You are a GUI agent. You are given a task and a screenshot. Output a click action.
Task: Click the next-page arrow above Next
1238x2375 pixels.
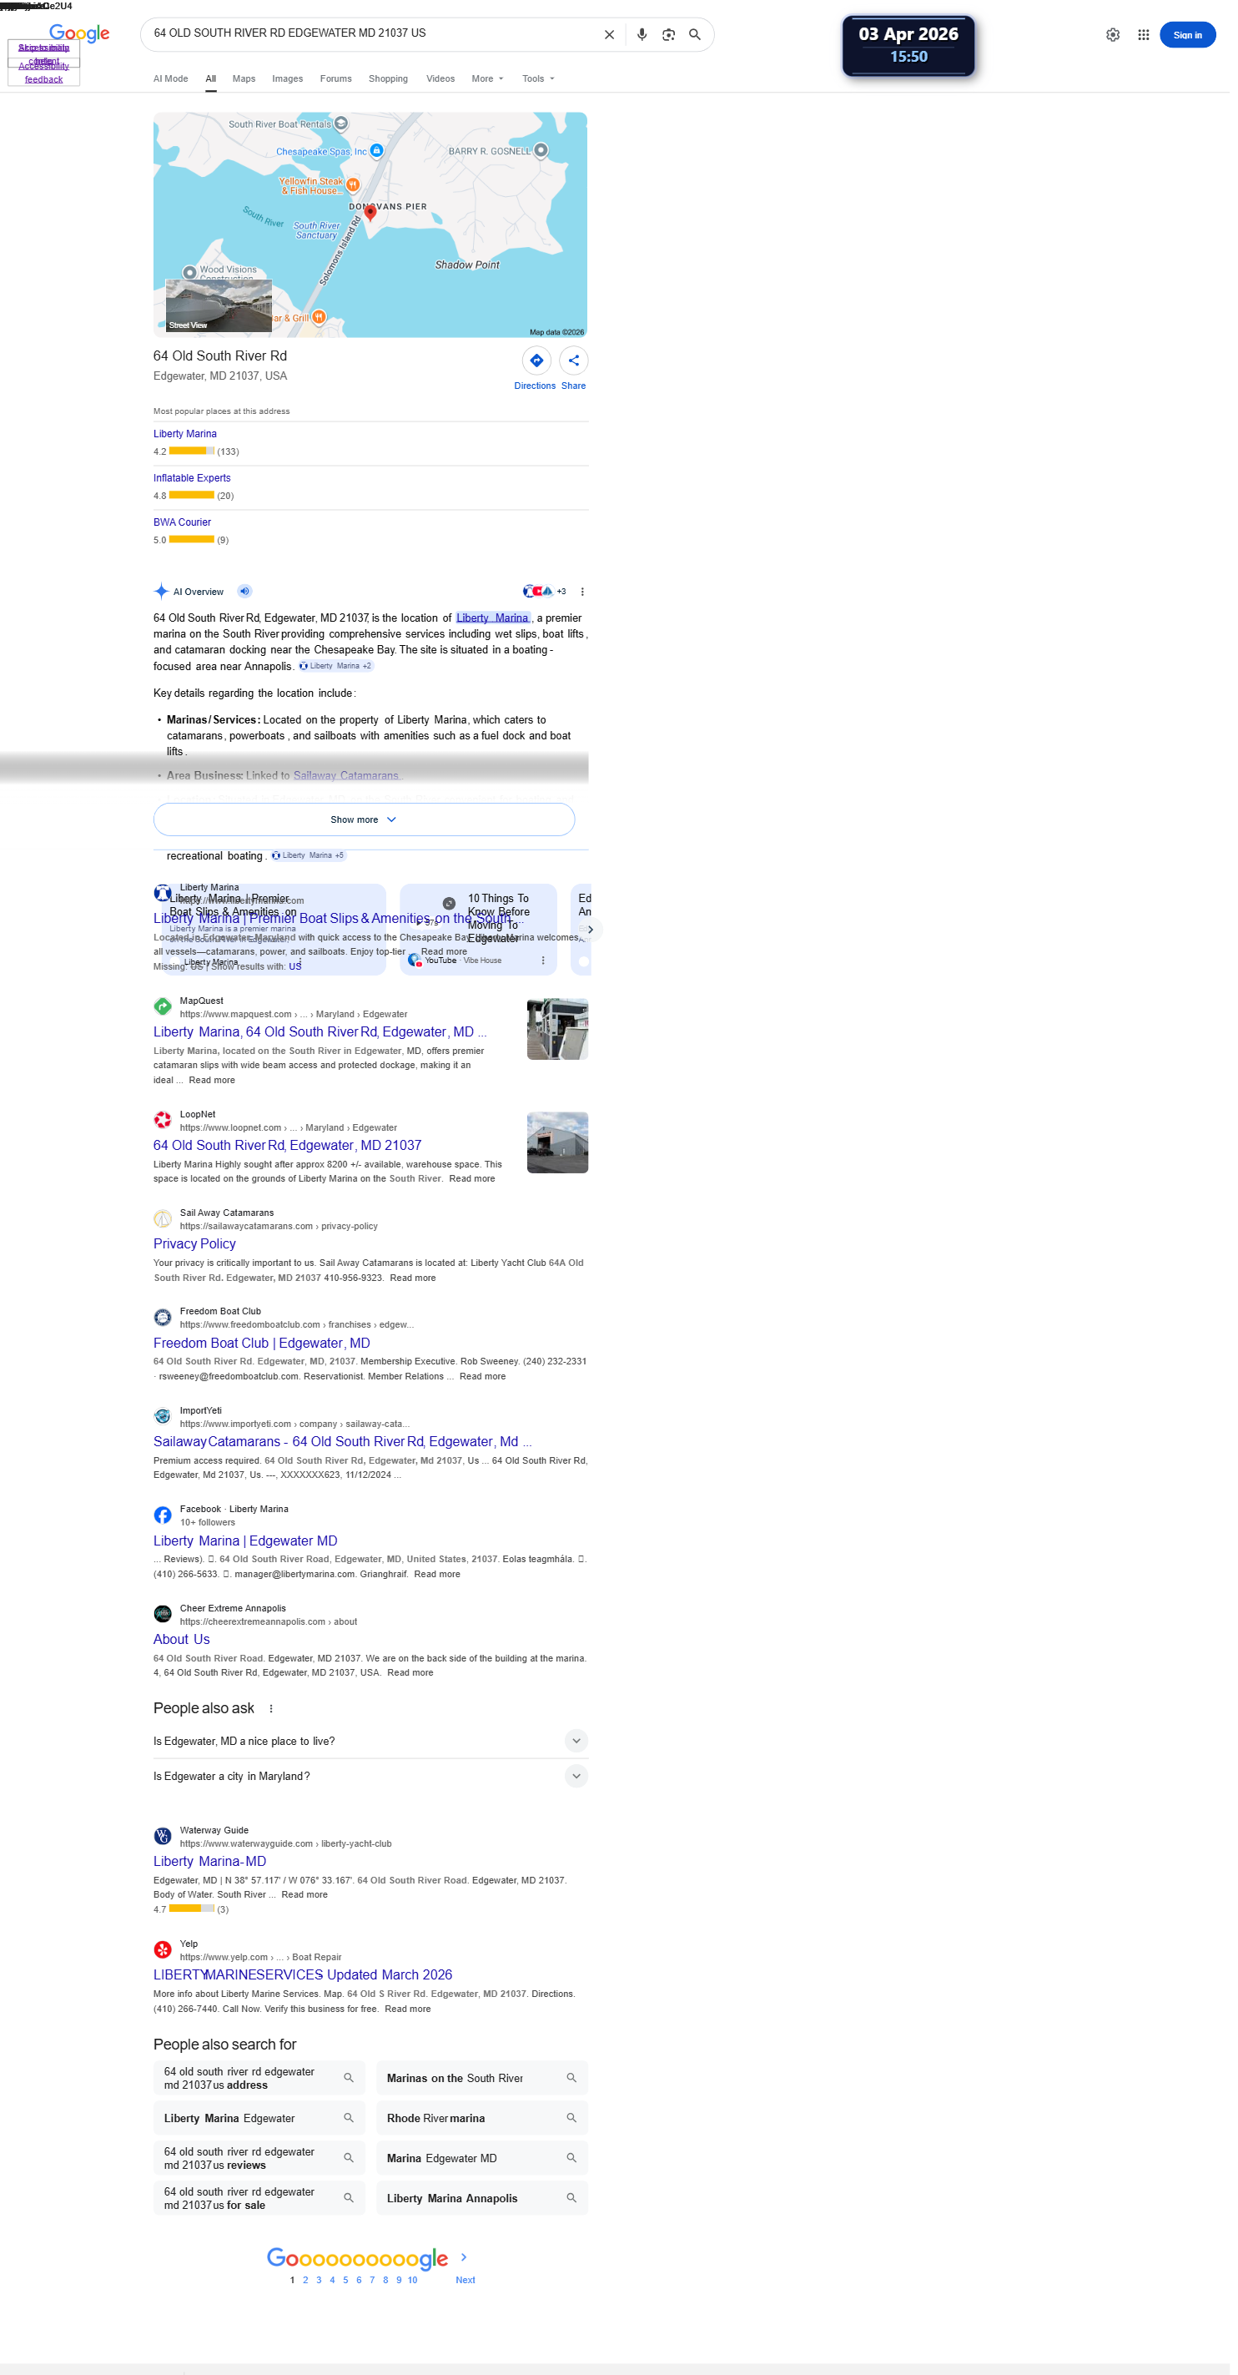pos(464,2258)
